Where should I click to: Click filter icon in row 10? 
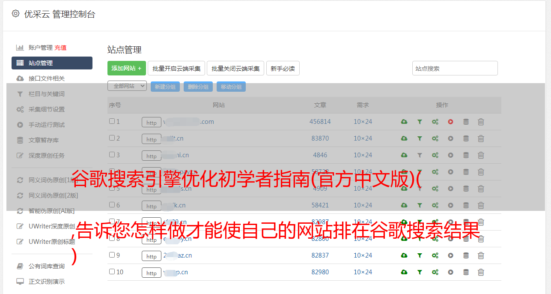(x=420, y=272)
